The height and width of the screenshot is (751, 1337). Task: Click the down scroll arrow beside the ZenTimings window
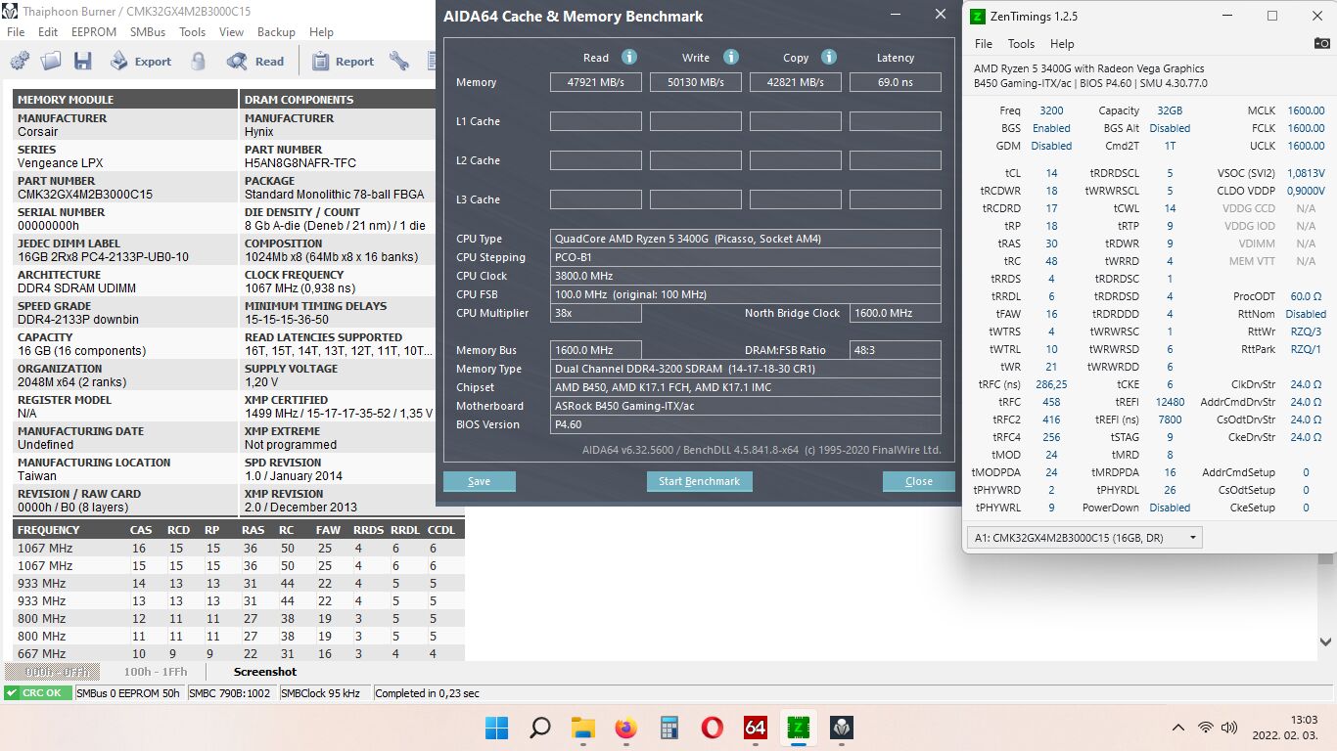pos(1326,642)
